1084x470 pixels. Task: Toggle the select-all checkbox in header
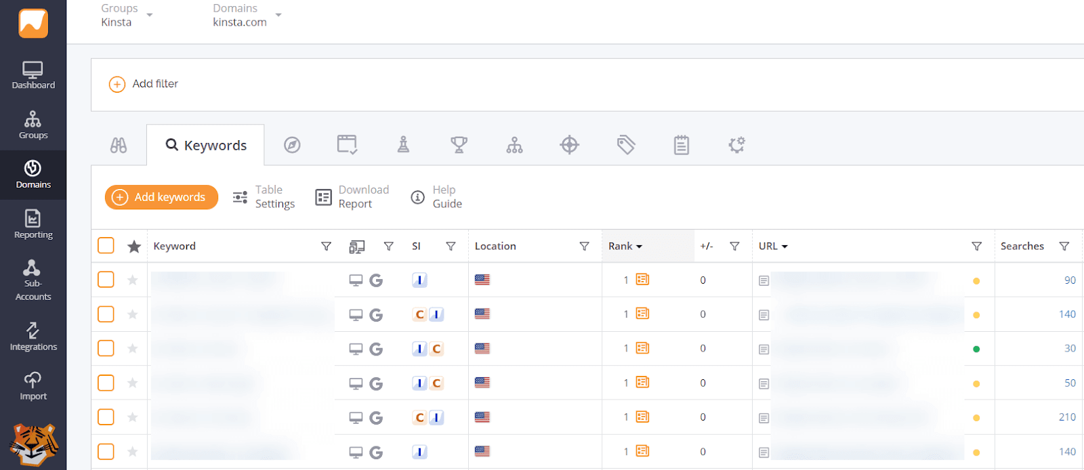[x=106, y=246]
